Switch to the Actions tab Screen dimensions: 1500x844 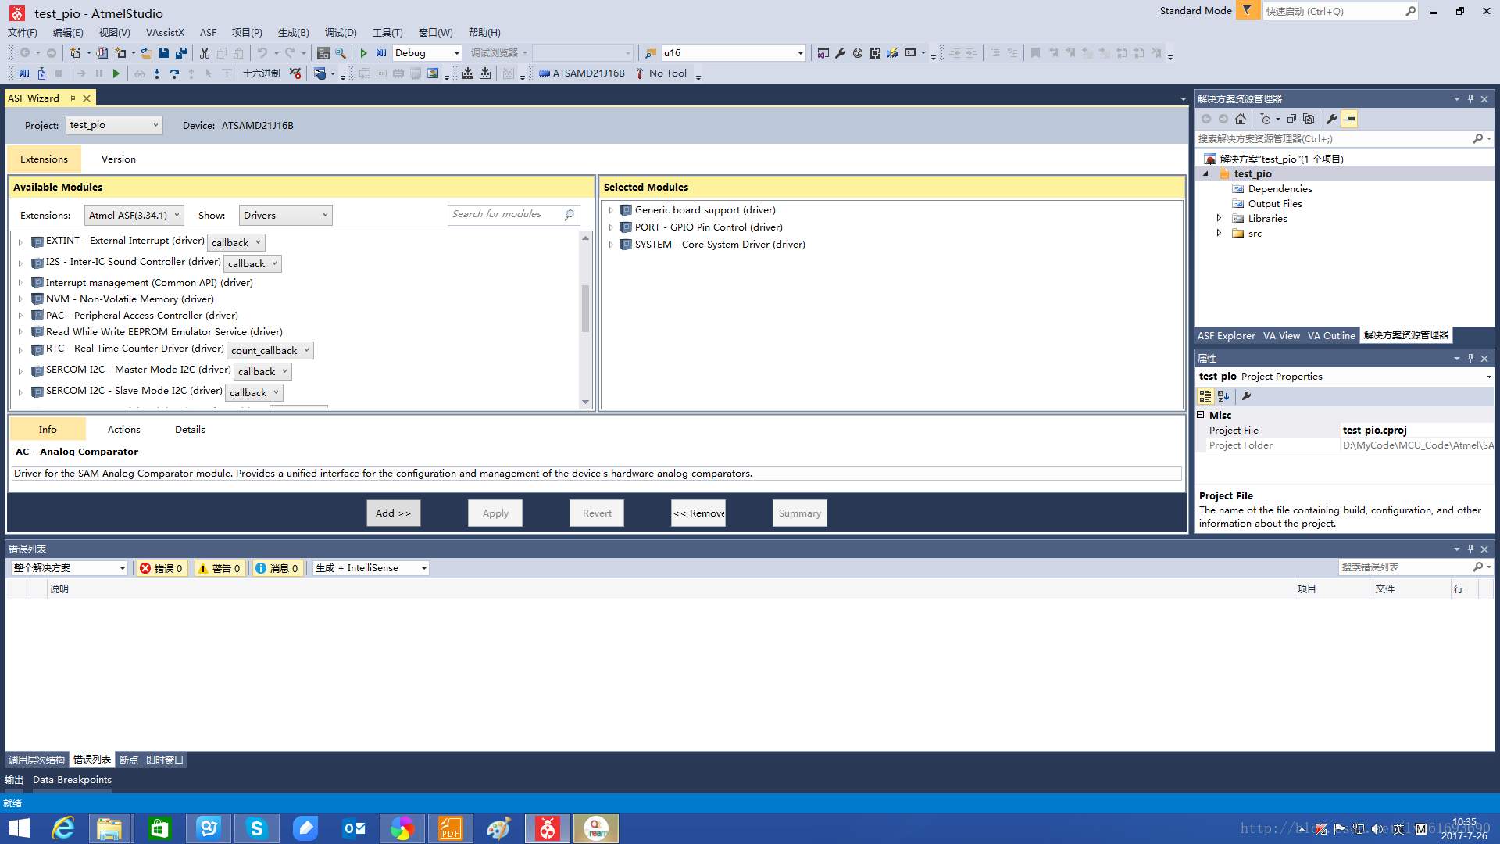(x=124, y=429)
